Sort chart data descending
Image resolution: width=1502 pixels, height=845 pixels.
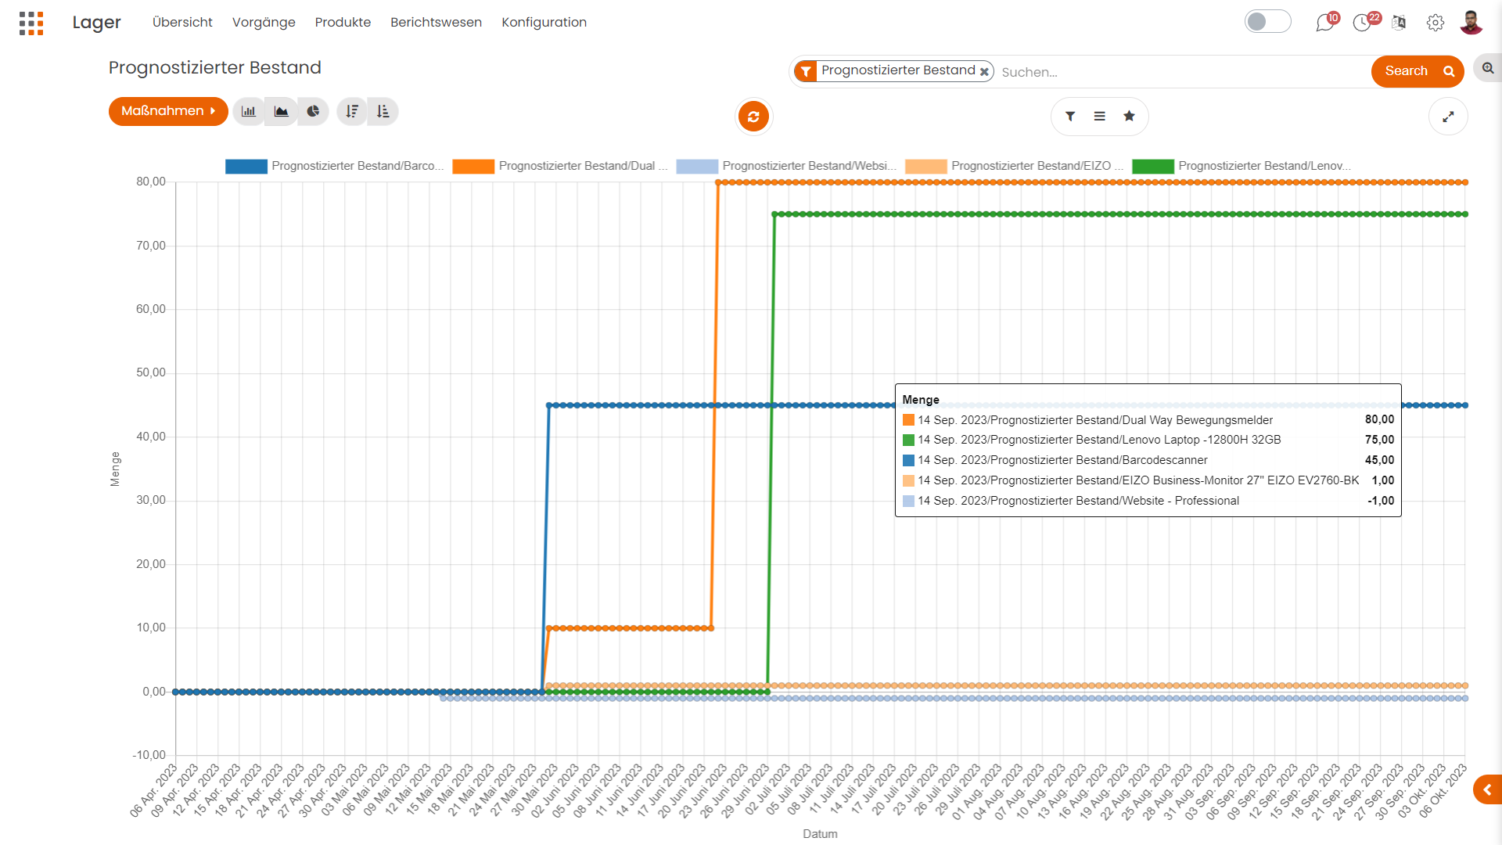point(352,111)
